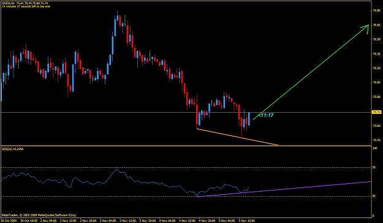
Task: Select the purple trend line on RSI
Action: coord(284,189)
